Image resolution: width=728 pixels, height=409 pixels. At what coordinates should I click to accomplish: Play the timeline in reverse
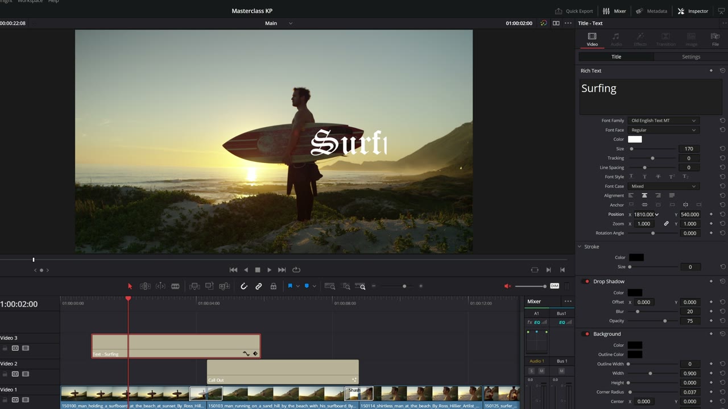[246, 270]
